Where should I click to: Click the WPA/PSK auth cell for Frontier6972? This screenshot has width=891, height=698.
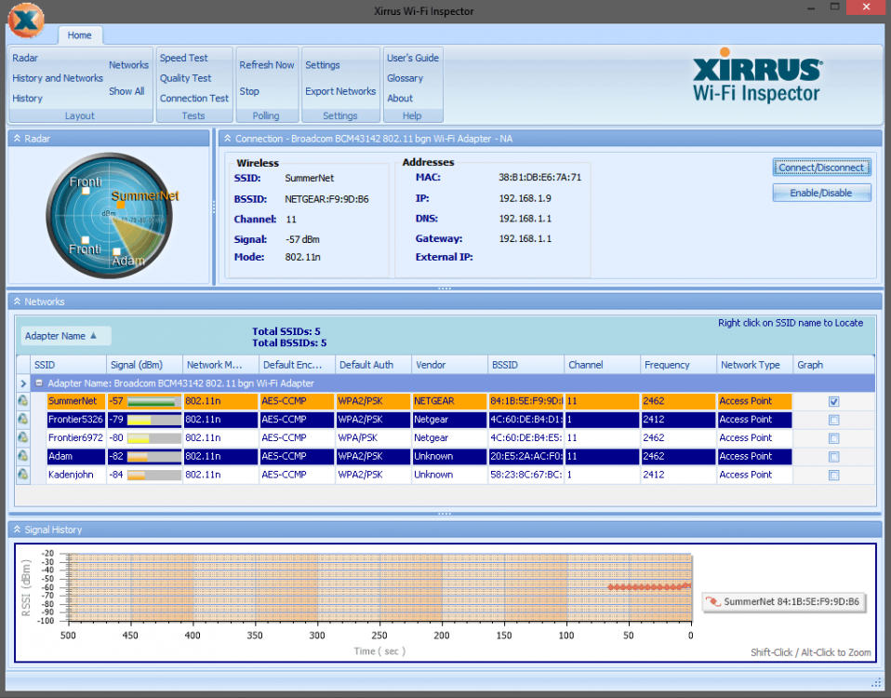(373, 437)
